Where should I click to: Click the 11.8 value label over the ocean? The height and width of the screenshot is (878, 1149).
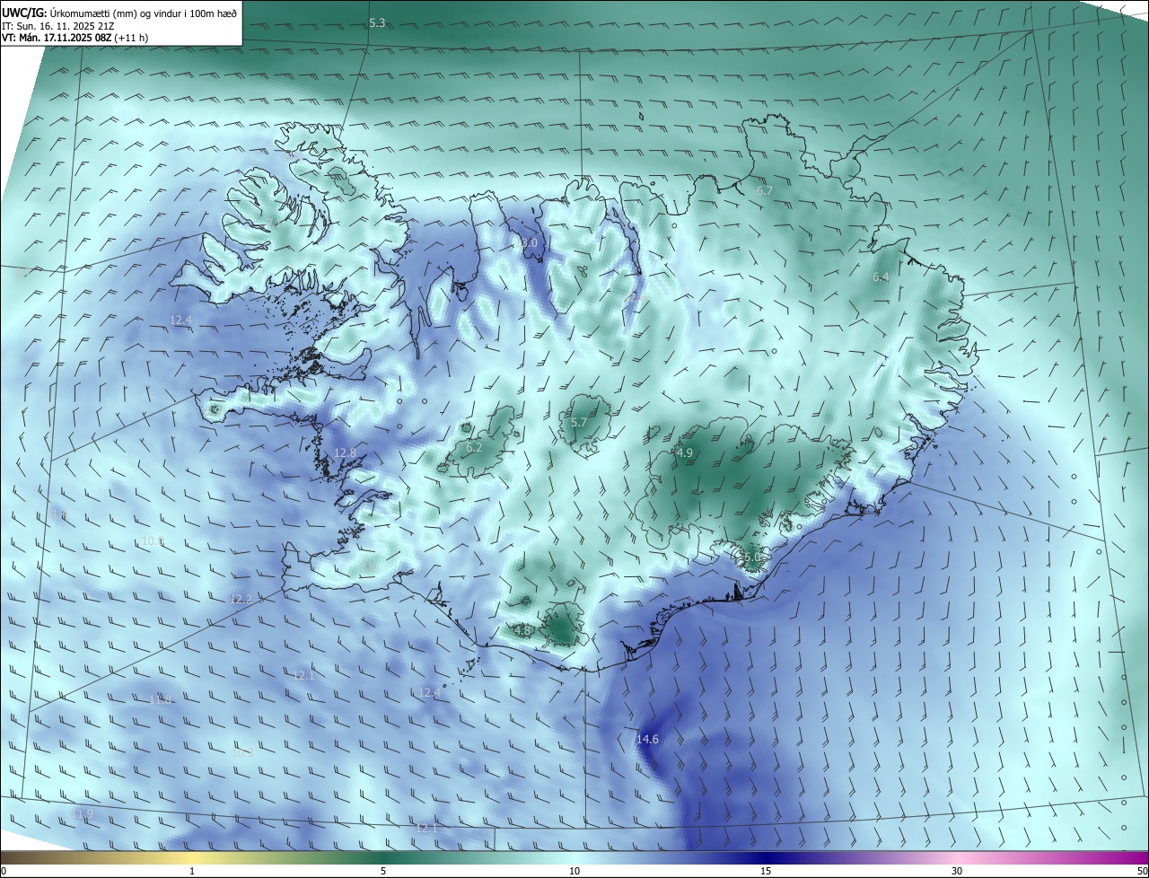(x=161, y=700)
